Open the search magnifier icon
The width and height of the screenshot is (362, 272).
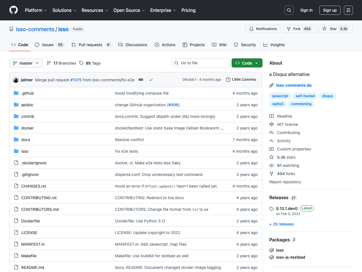click(x=289, y=10)
